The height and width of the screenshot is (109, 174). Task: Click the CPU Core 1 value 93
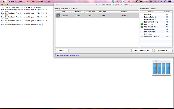pos(167,24)
